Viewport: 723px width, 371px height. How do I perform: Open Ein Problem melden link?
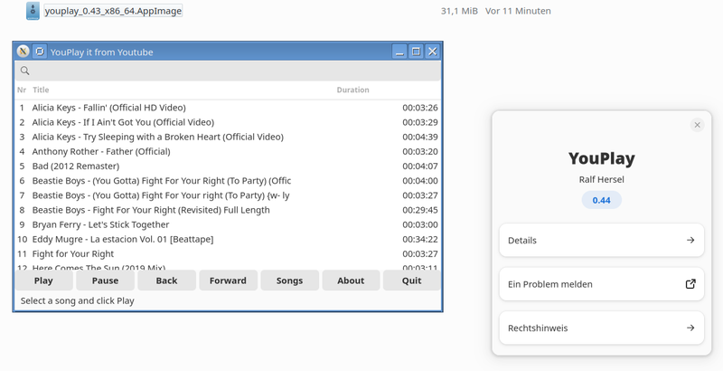(x=601, y=284)
